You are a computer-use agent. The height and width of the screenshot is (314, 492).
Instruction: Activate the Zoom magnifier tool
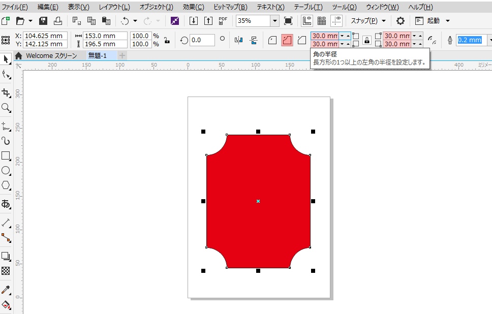(x=6, y=108)
